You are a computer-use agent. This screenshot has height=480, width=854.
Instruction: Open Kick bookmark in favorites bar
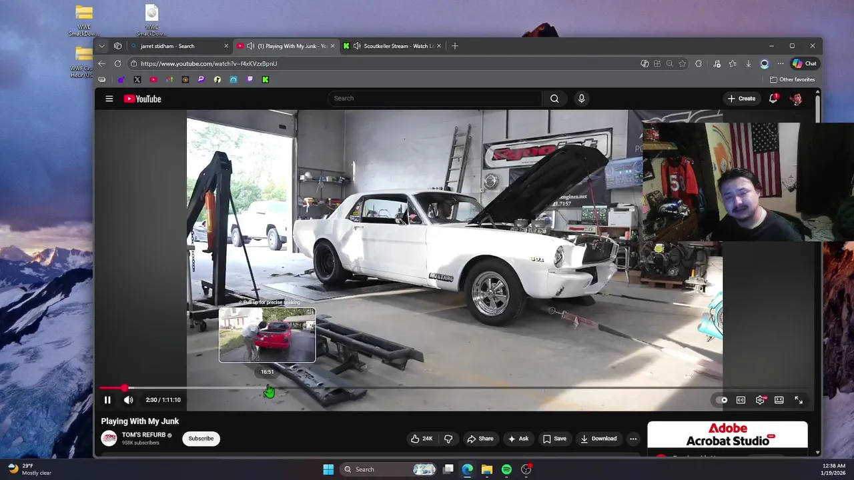click(x=266, y=79)
